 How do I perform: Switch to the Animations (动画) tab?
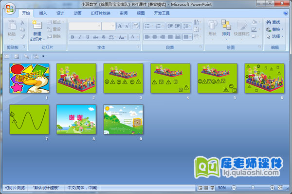click(x=77, y=13)
